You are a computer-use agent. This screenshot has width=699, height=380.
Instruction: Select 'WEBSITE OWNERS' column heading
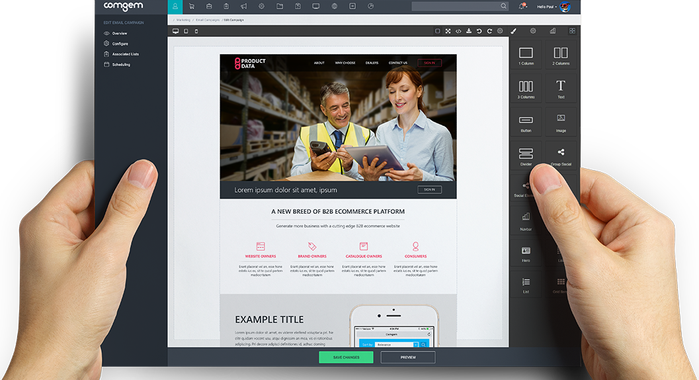pos(261,256)
